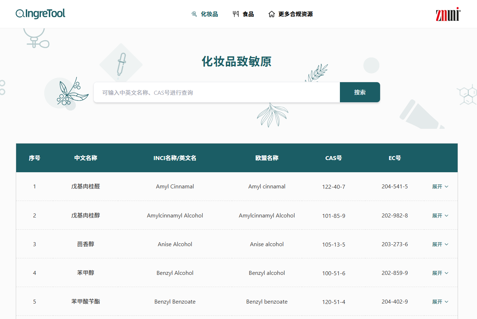
Task: Expand row 1 Amyl Cinnamal details
Action: [440, 187]
